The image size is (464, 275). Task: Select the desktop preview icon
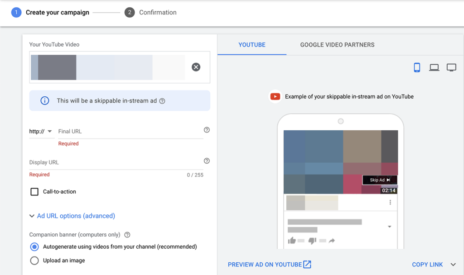pos(434,67)
